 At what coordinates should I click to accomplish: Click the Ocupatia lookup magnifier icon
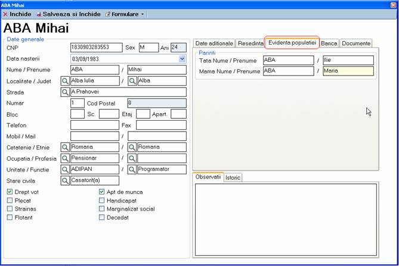tap(65, 158)
